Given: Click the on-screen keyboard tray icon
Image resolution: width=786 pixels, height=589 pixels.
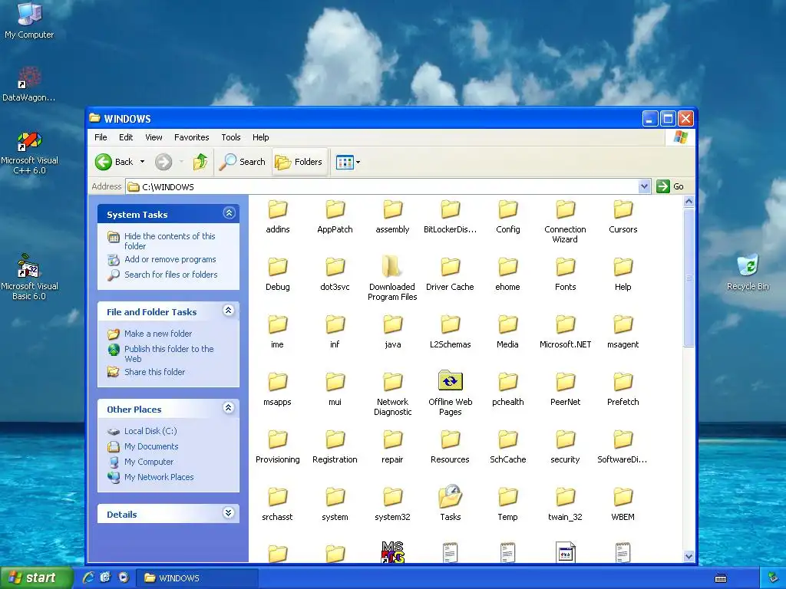Looking at the screenshot, I should [721, 578].
